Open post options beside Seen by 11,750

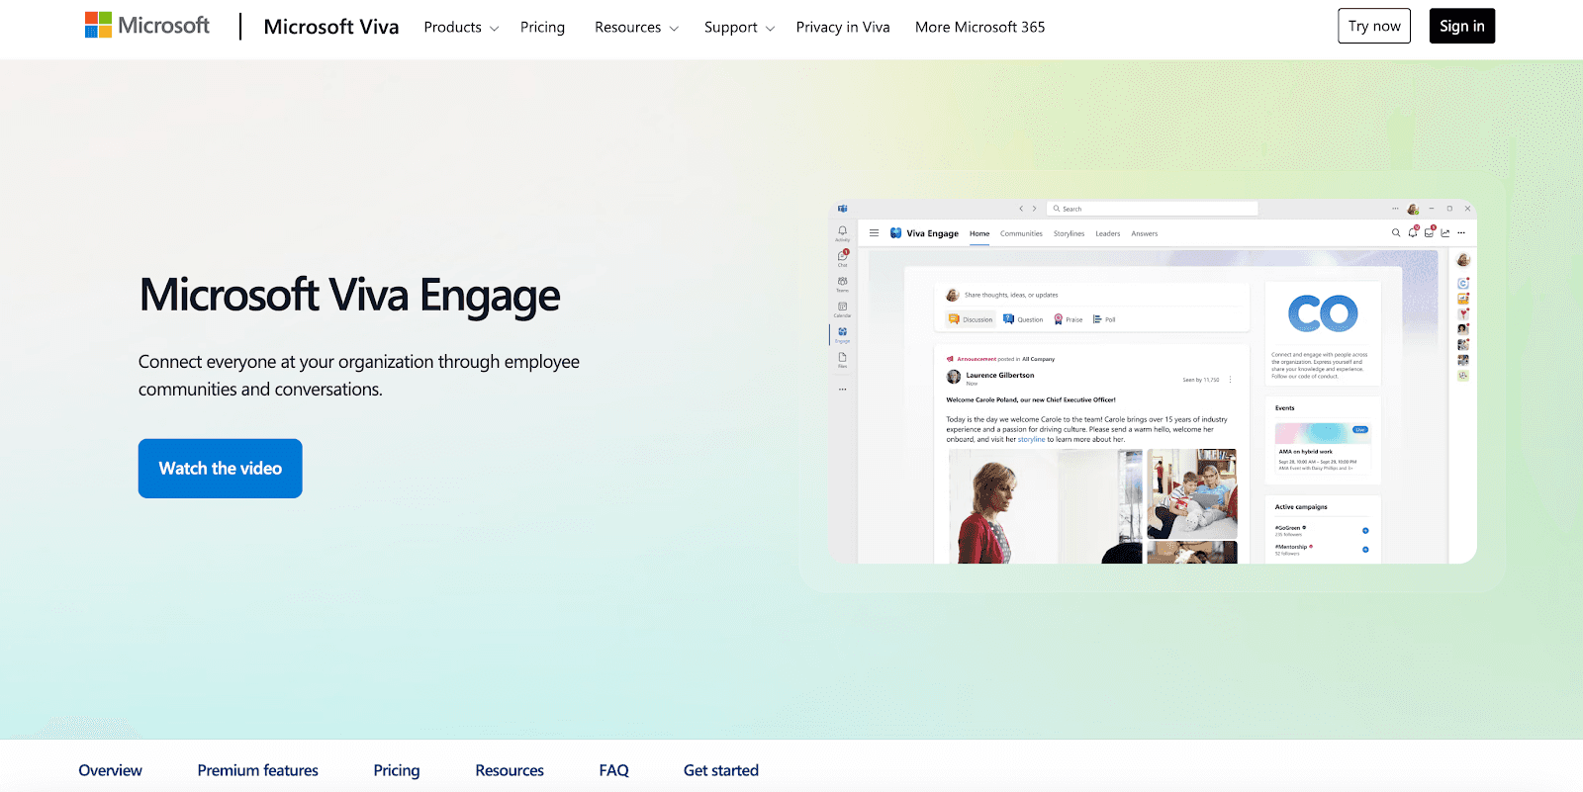point(1231,380)
